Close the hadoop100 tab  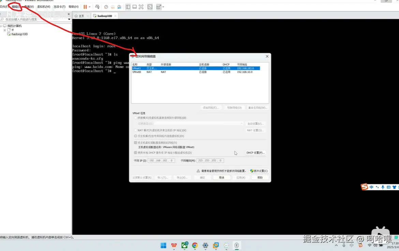[116, 16]
